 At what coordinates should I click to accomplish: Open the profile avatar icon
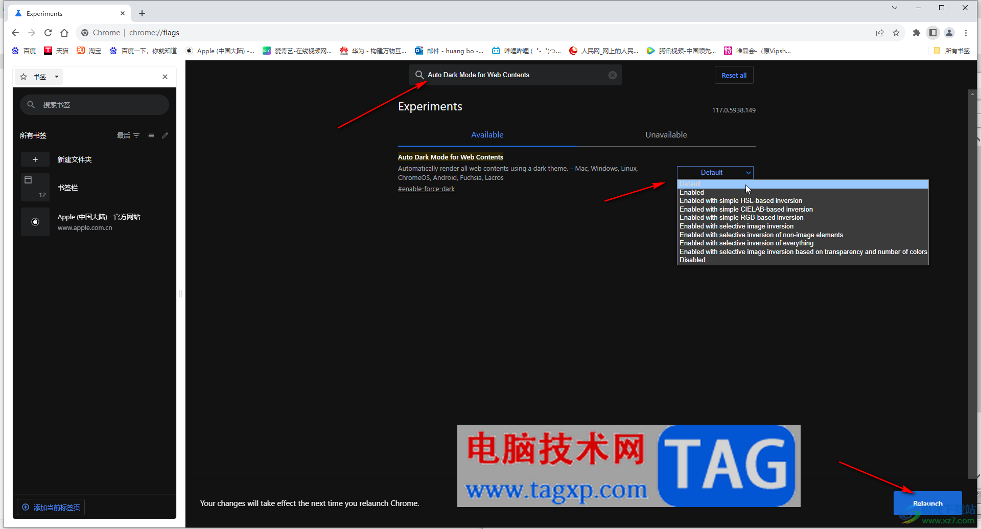click(949, 33)
